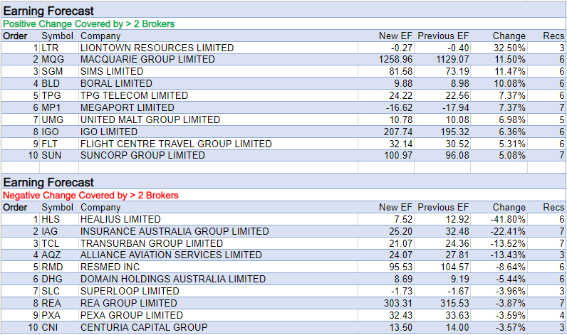
Task: Select the -41.80% change value
Action: [x=508, y=219]
